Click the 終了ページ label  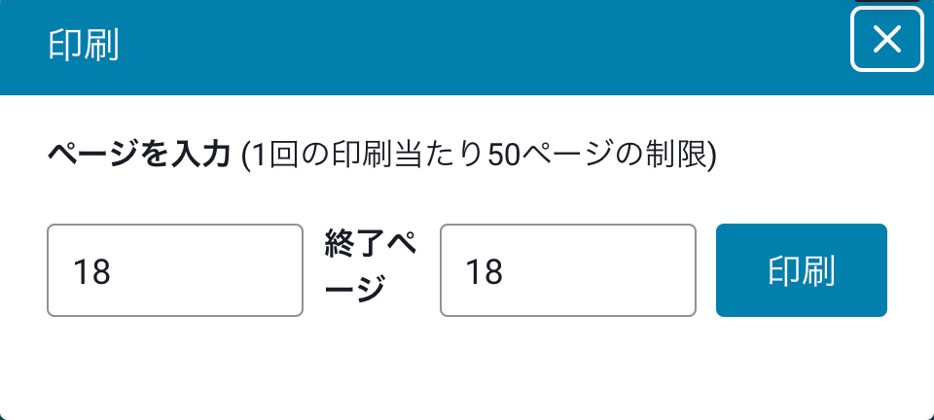(x=371, y=268)
